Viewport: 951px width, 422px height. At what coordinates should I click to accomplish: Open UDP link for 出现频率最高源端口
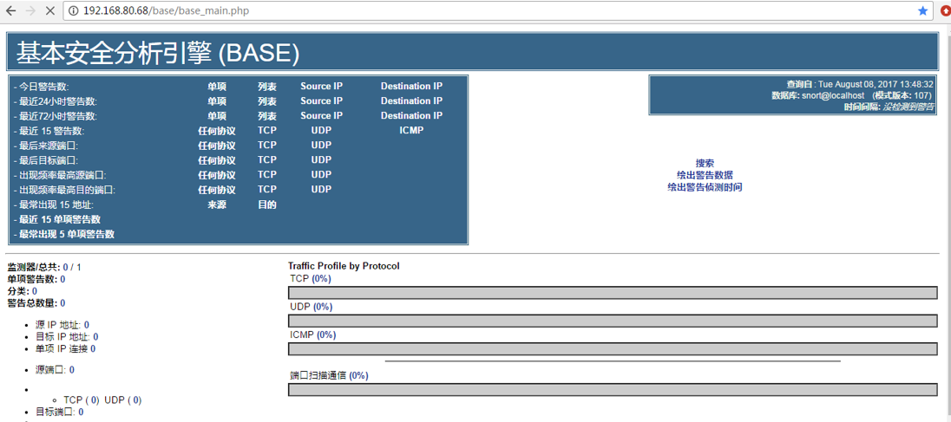coord(321,174)
